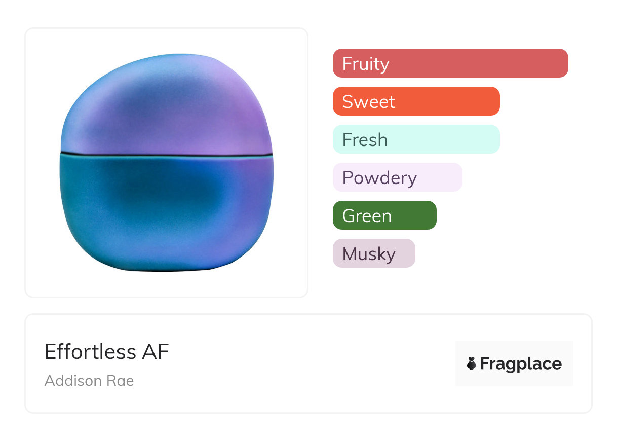The width and height of the screenshot is (617, 438).
Task: Click the Musky label text
Action: tap(369, 254)
